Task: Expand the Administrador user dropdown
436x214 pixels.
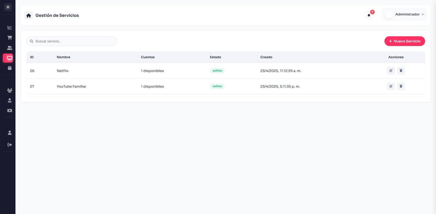Action: coord(404,14)
